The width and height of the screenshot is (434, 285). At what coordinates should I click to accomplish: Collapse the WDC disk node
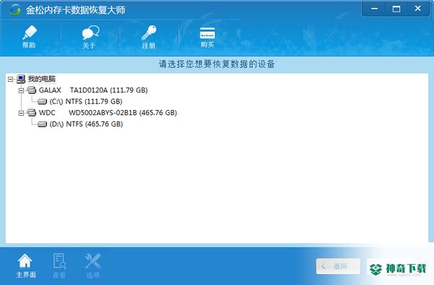point(21,113)
